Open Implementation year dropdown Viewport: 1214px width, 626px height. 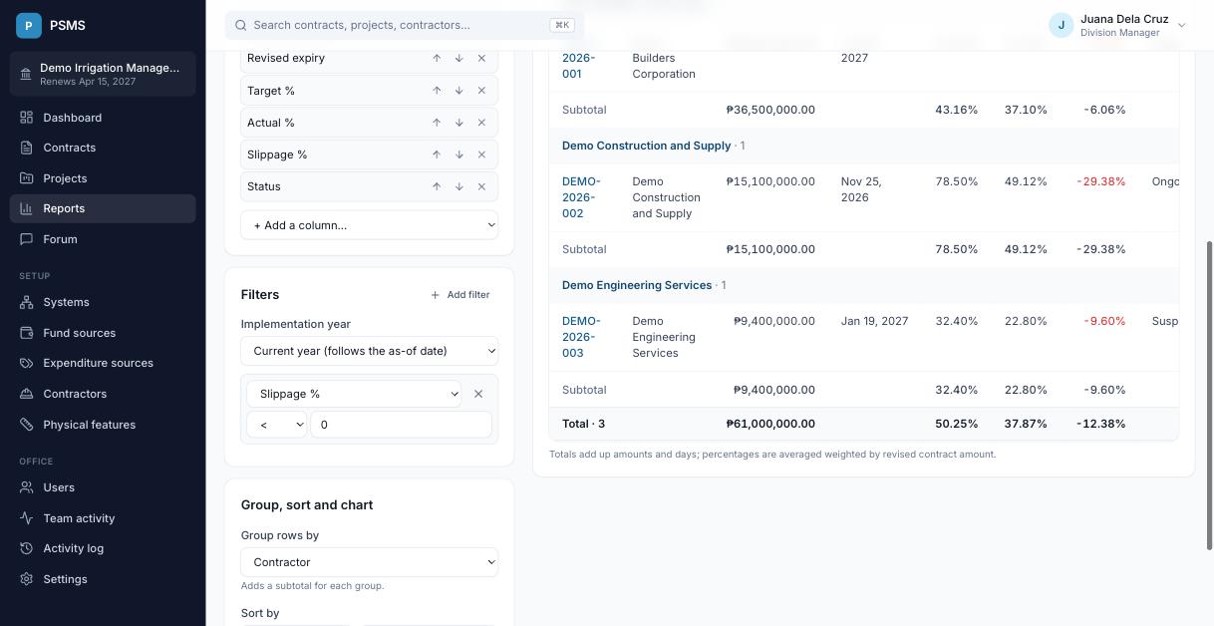pyautogui.click(x=369, y=351)
